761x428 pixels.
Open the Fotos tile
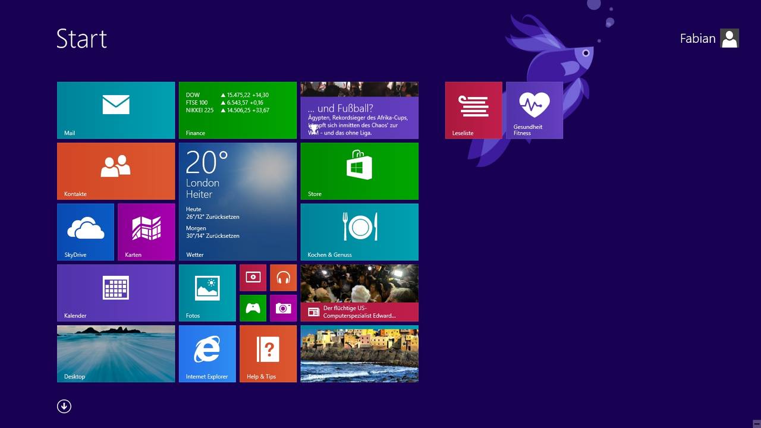click(207, 293)
